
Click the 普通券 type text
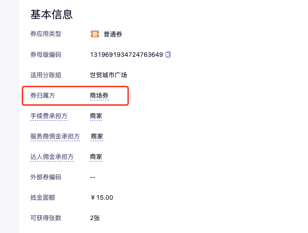[113, 34]
